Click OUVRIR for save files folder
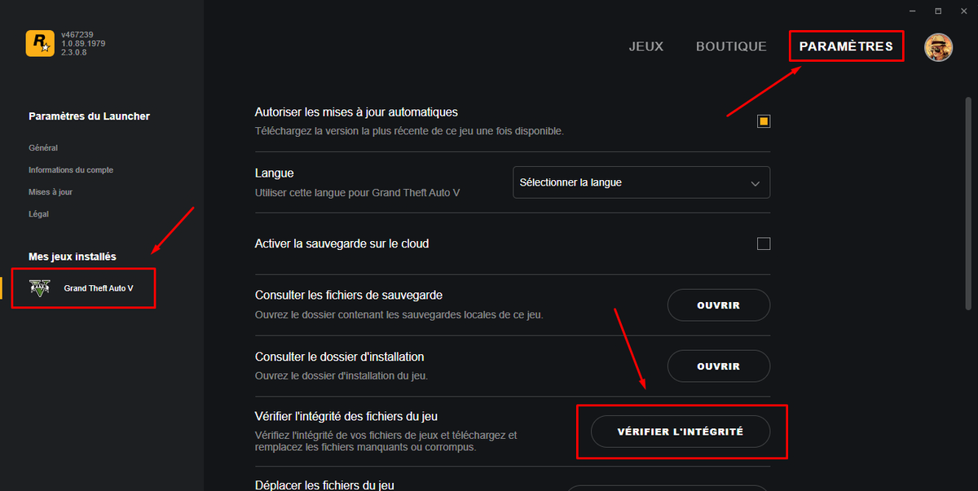 719,305
